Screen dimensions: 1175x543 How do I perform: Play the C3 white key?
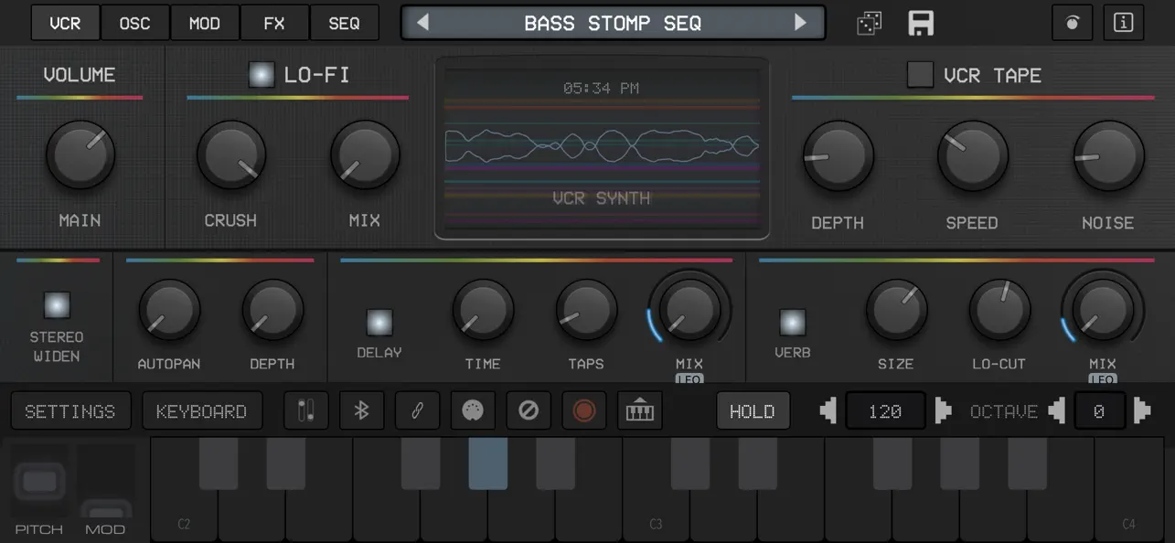656,516
